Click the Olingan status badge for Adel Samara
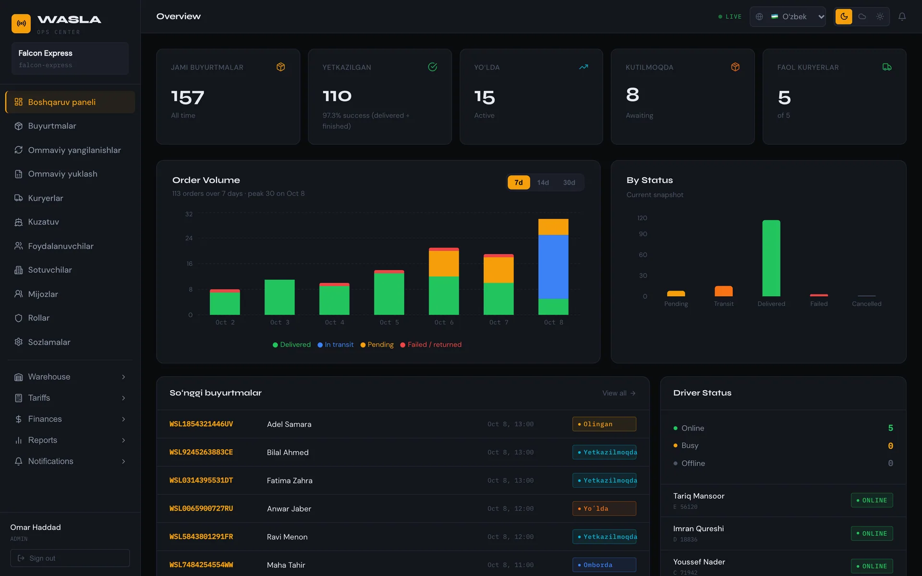 [604, 424]
